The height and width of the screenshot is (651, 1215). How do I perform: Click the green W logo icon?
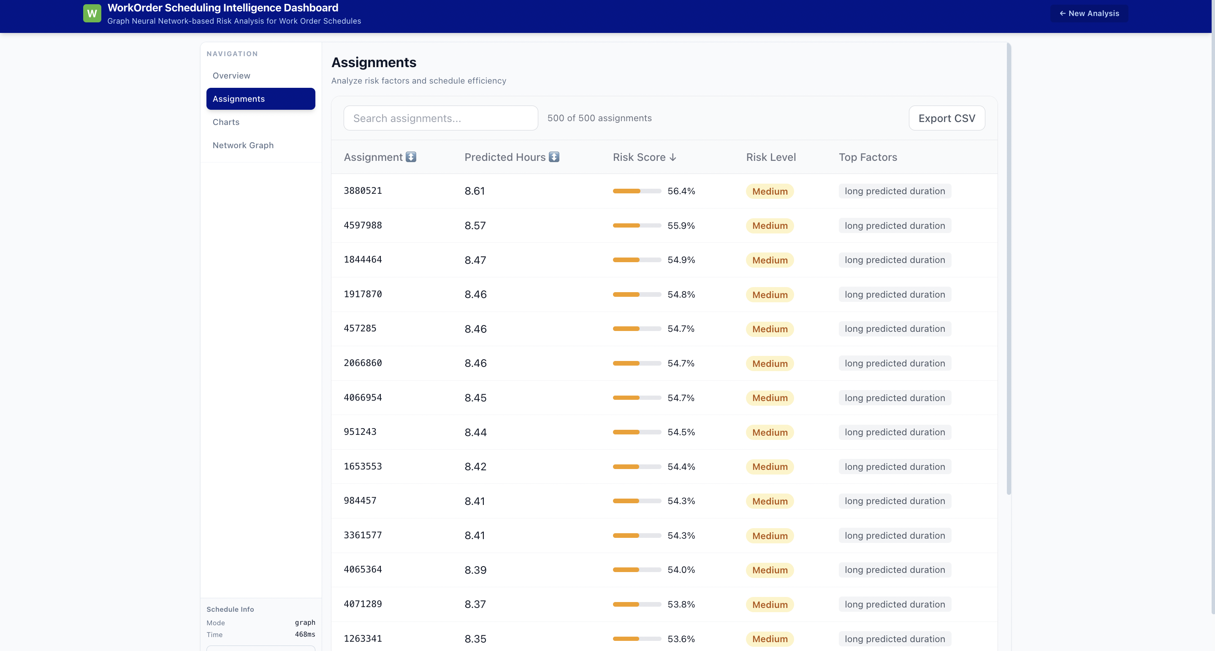pyautogui.click(x=92, y=13)
